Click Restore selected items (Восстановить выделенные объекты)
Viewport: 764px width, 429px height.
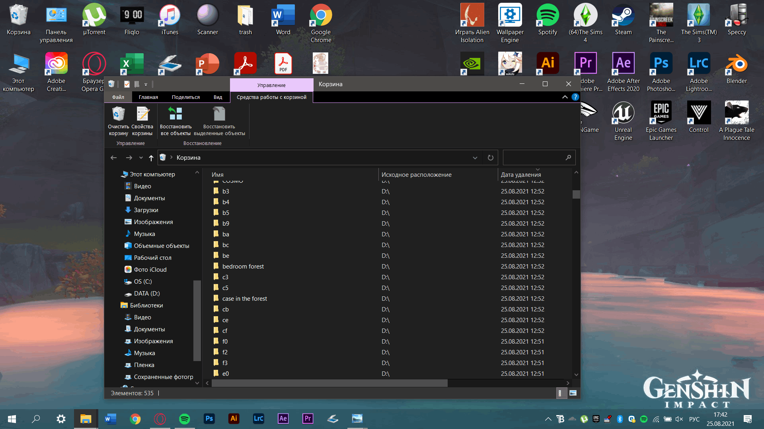pos(219,121)
